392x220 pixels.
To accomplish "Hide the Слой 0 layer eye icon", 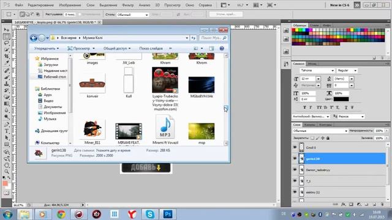I will (x=295, y=147).
